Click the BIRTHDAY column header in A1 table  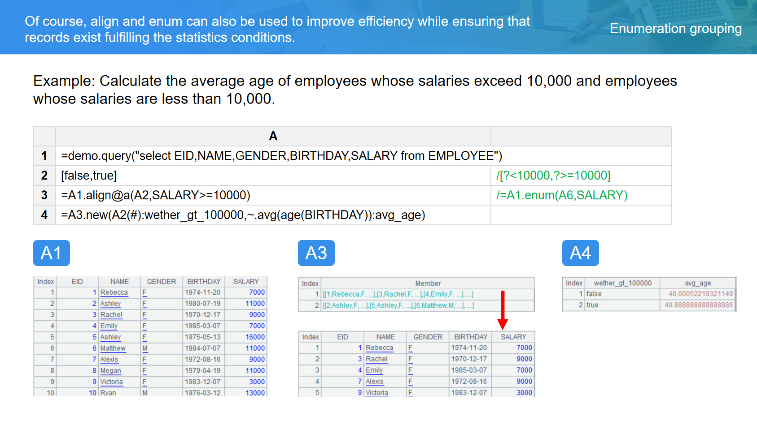pos(204,282)
